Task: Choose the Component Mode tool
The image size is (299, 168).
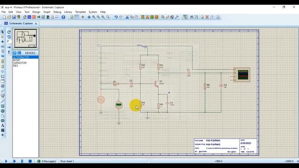Action: [2, 37]
